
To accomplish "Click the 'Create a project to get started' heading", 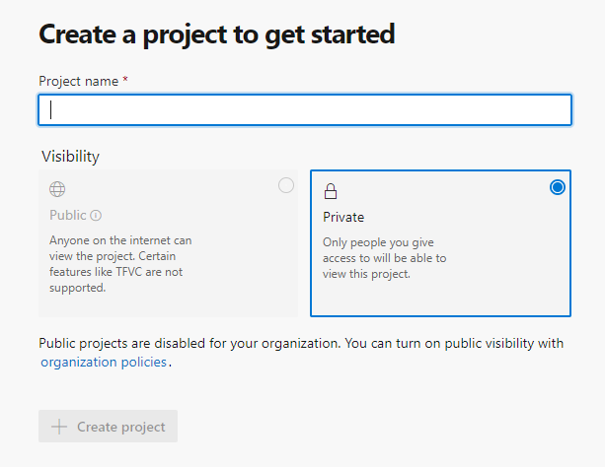I will click(x=216, y=33).
